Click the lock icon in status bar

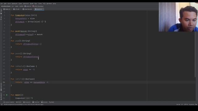[196, 105]
